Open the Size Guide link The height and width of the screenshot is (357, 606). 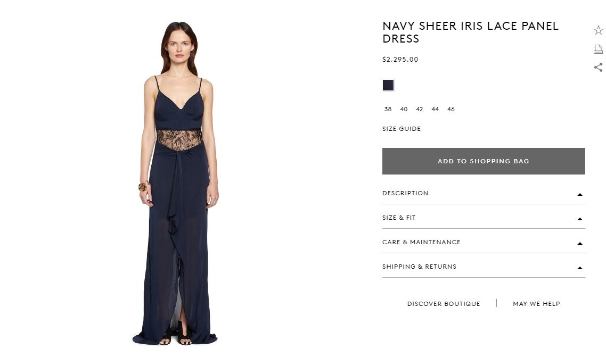[x=402, y=129]
